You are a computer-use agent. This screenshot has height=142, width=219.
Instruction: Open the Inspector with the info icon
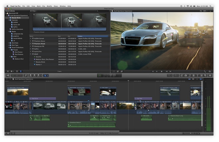point(210,76)
